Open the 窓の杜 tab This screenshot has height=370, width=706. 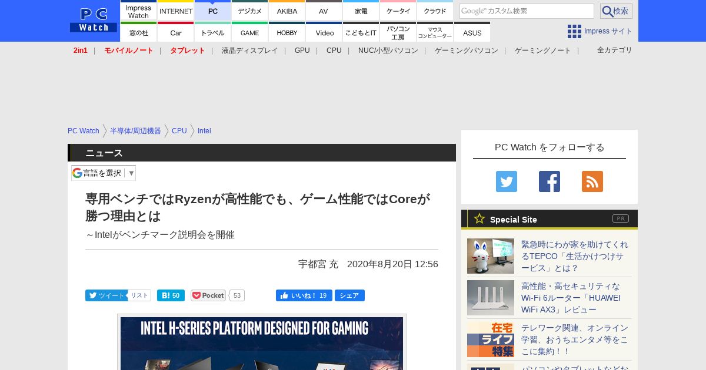138,32
